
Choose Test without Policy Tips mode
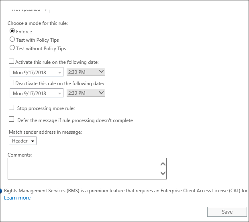[x=12, y=48]
